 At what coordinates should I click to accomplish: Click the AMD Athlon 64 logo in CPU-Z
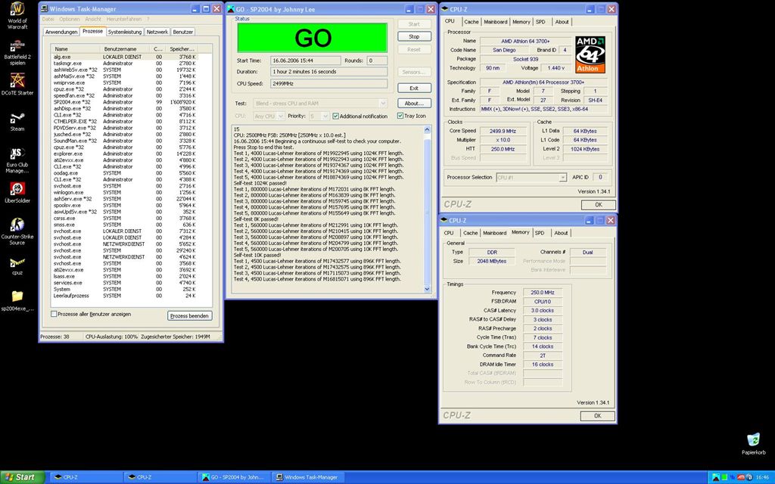tap(590, 54)
